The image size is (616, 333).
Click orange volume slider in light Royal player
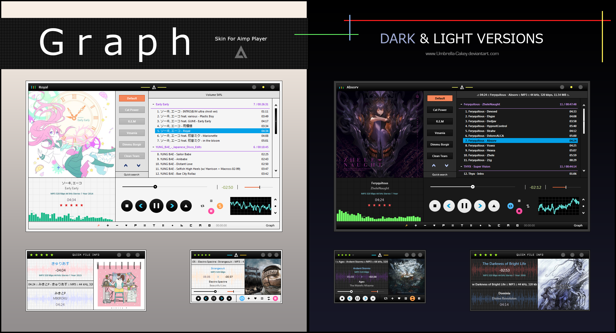coord(258,187)
